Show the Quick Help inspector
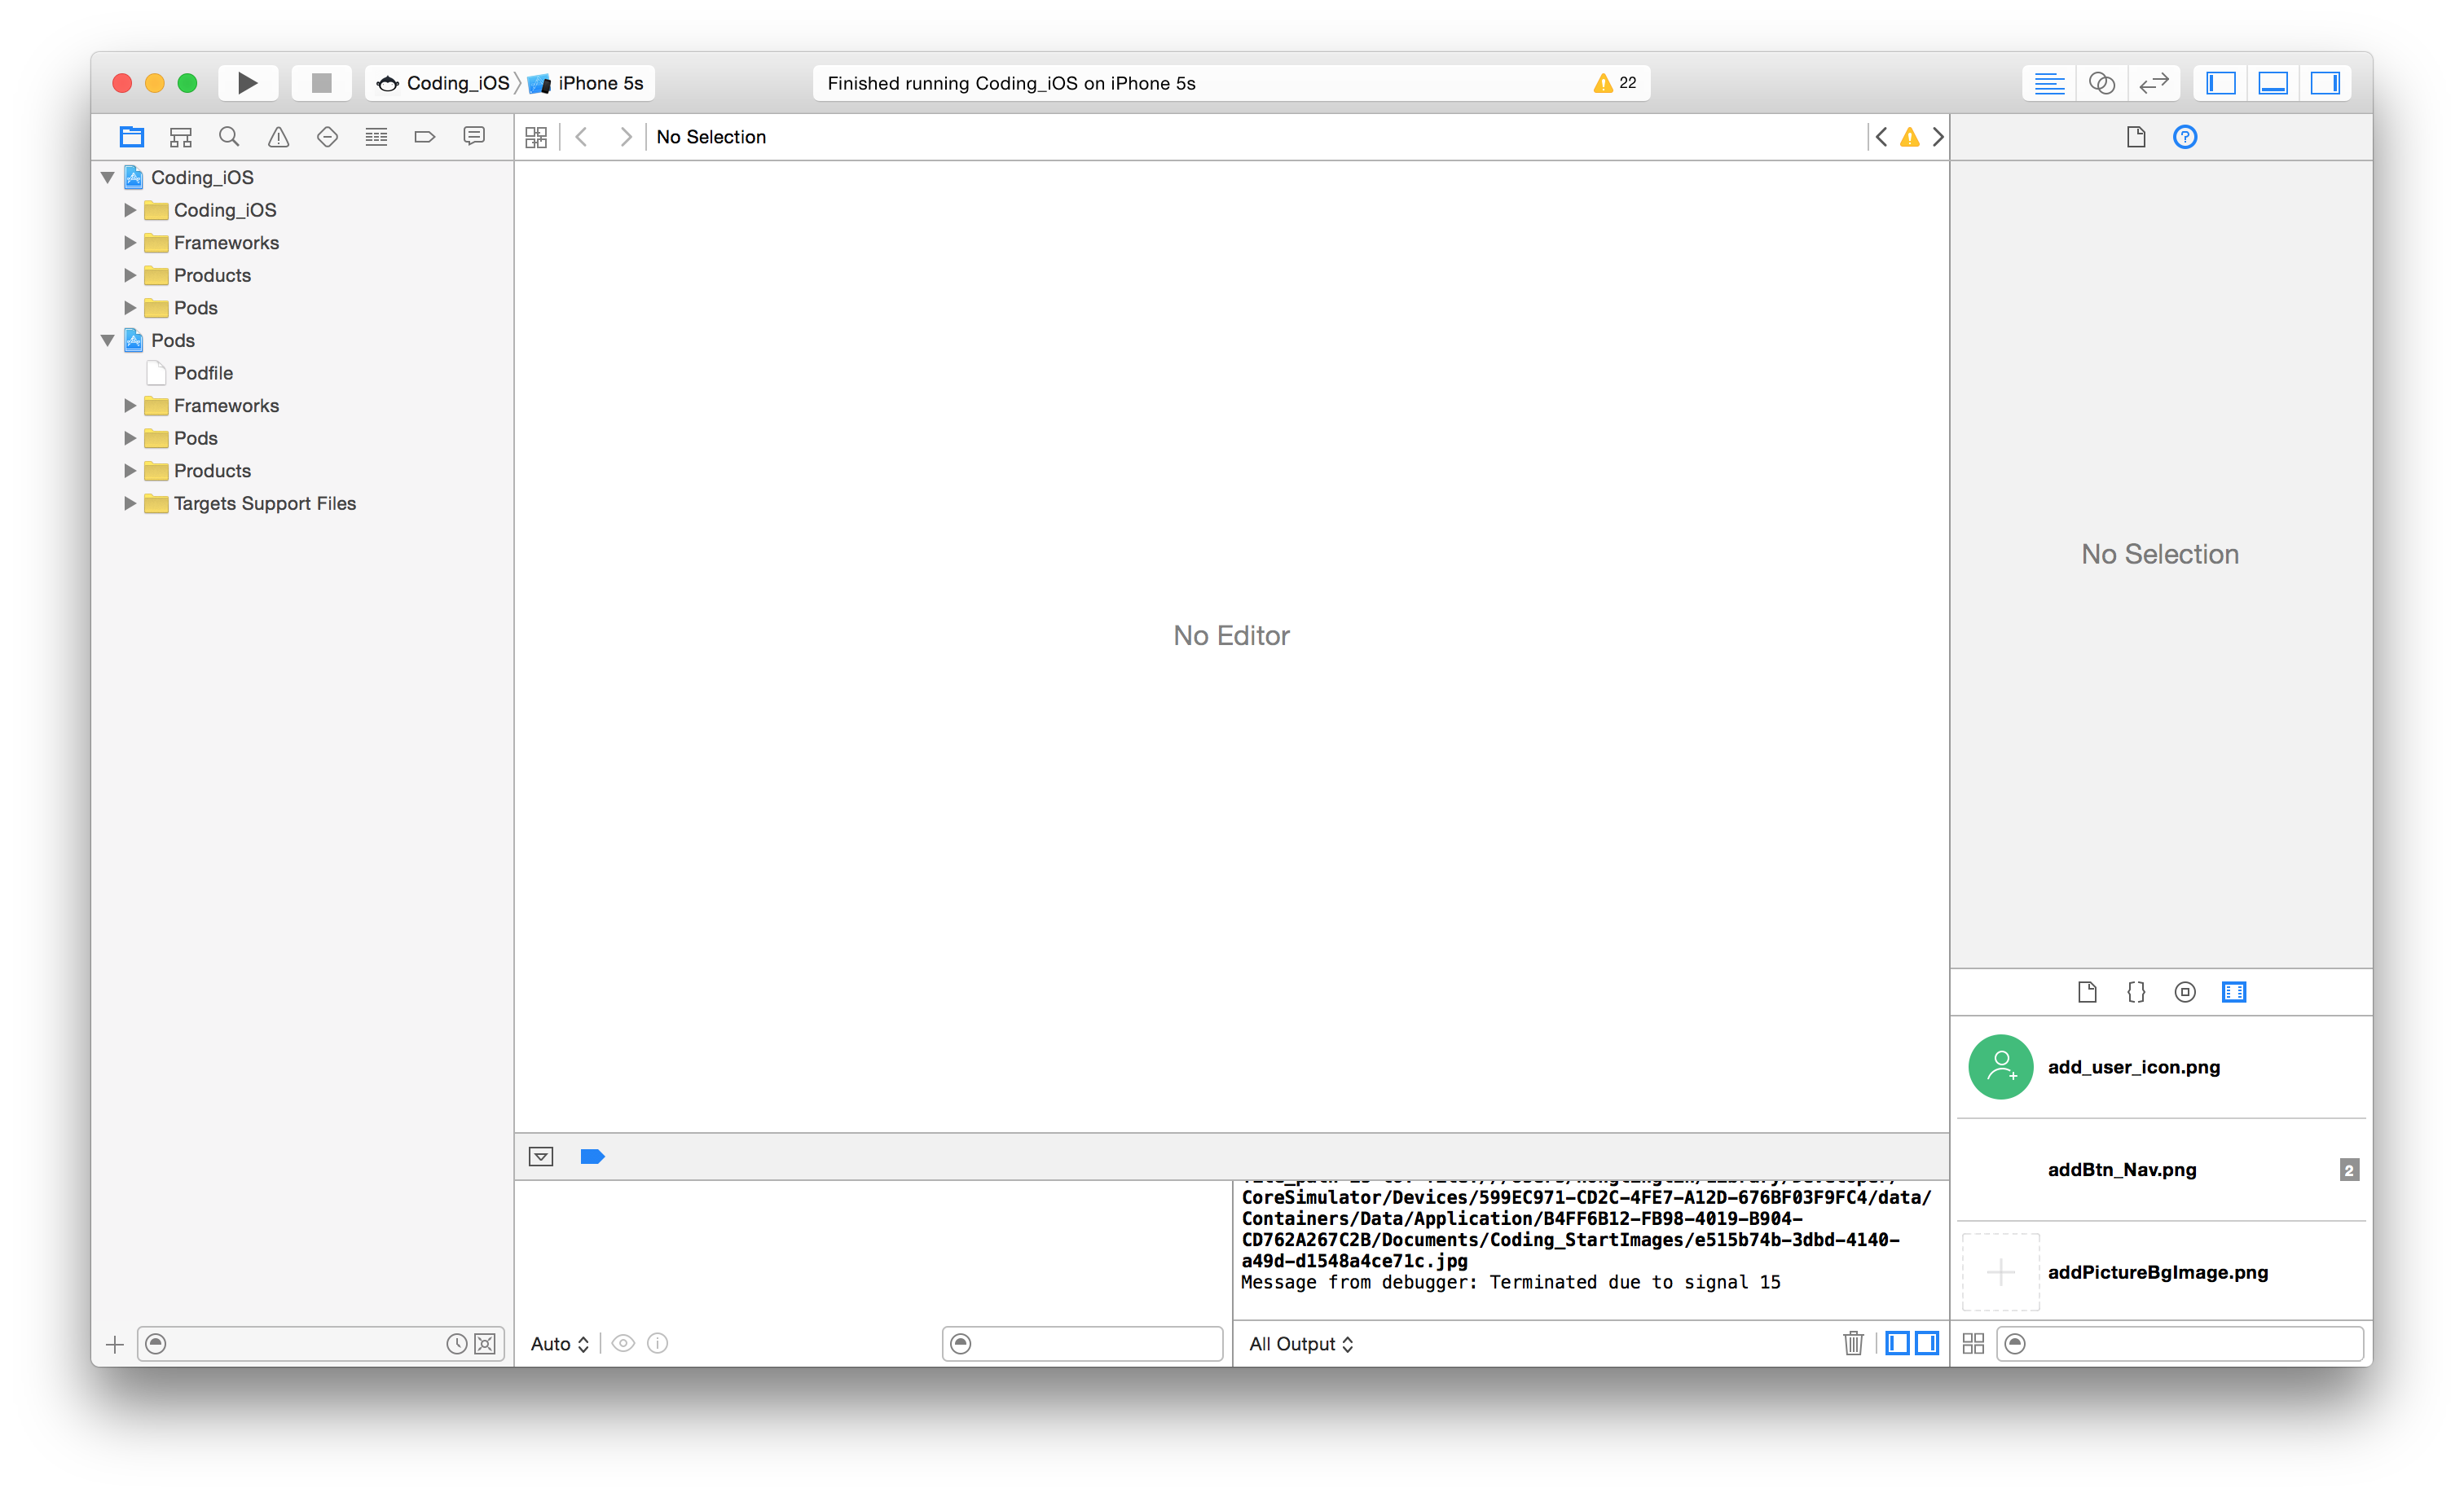The height and width of the screenshot is (1497, 2464). point(2185,137)
